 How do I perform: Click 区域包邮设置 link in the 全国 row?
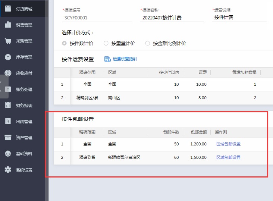228,144
